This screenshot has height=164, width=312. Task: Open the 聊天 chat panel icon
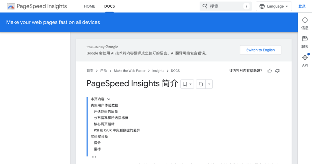pos(305,39)
